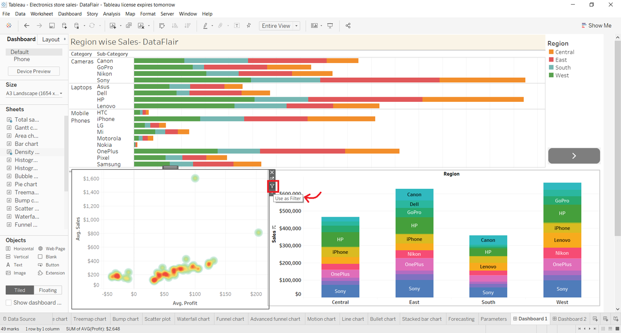The height and width of the screenshot is (333, 621).
Task: Go to the Data Source tab
Action: tap(19, 319)
